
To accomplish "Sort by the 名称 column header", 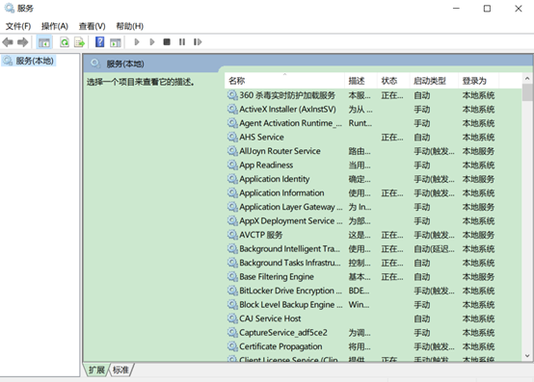I will (x=284, y=81).
